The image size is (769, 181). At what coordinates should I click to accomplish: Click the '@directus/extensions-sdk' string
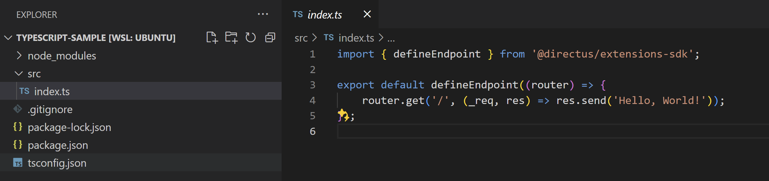point(612,54)
